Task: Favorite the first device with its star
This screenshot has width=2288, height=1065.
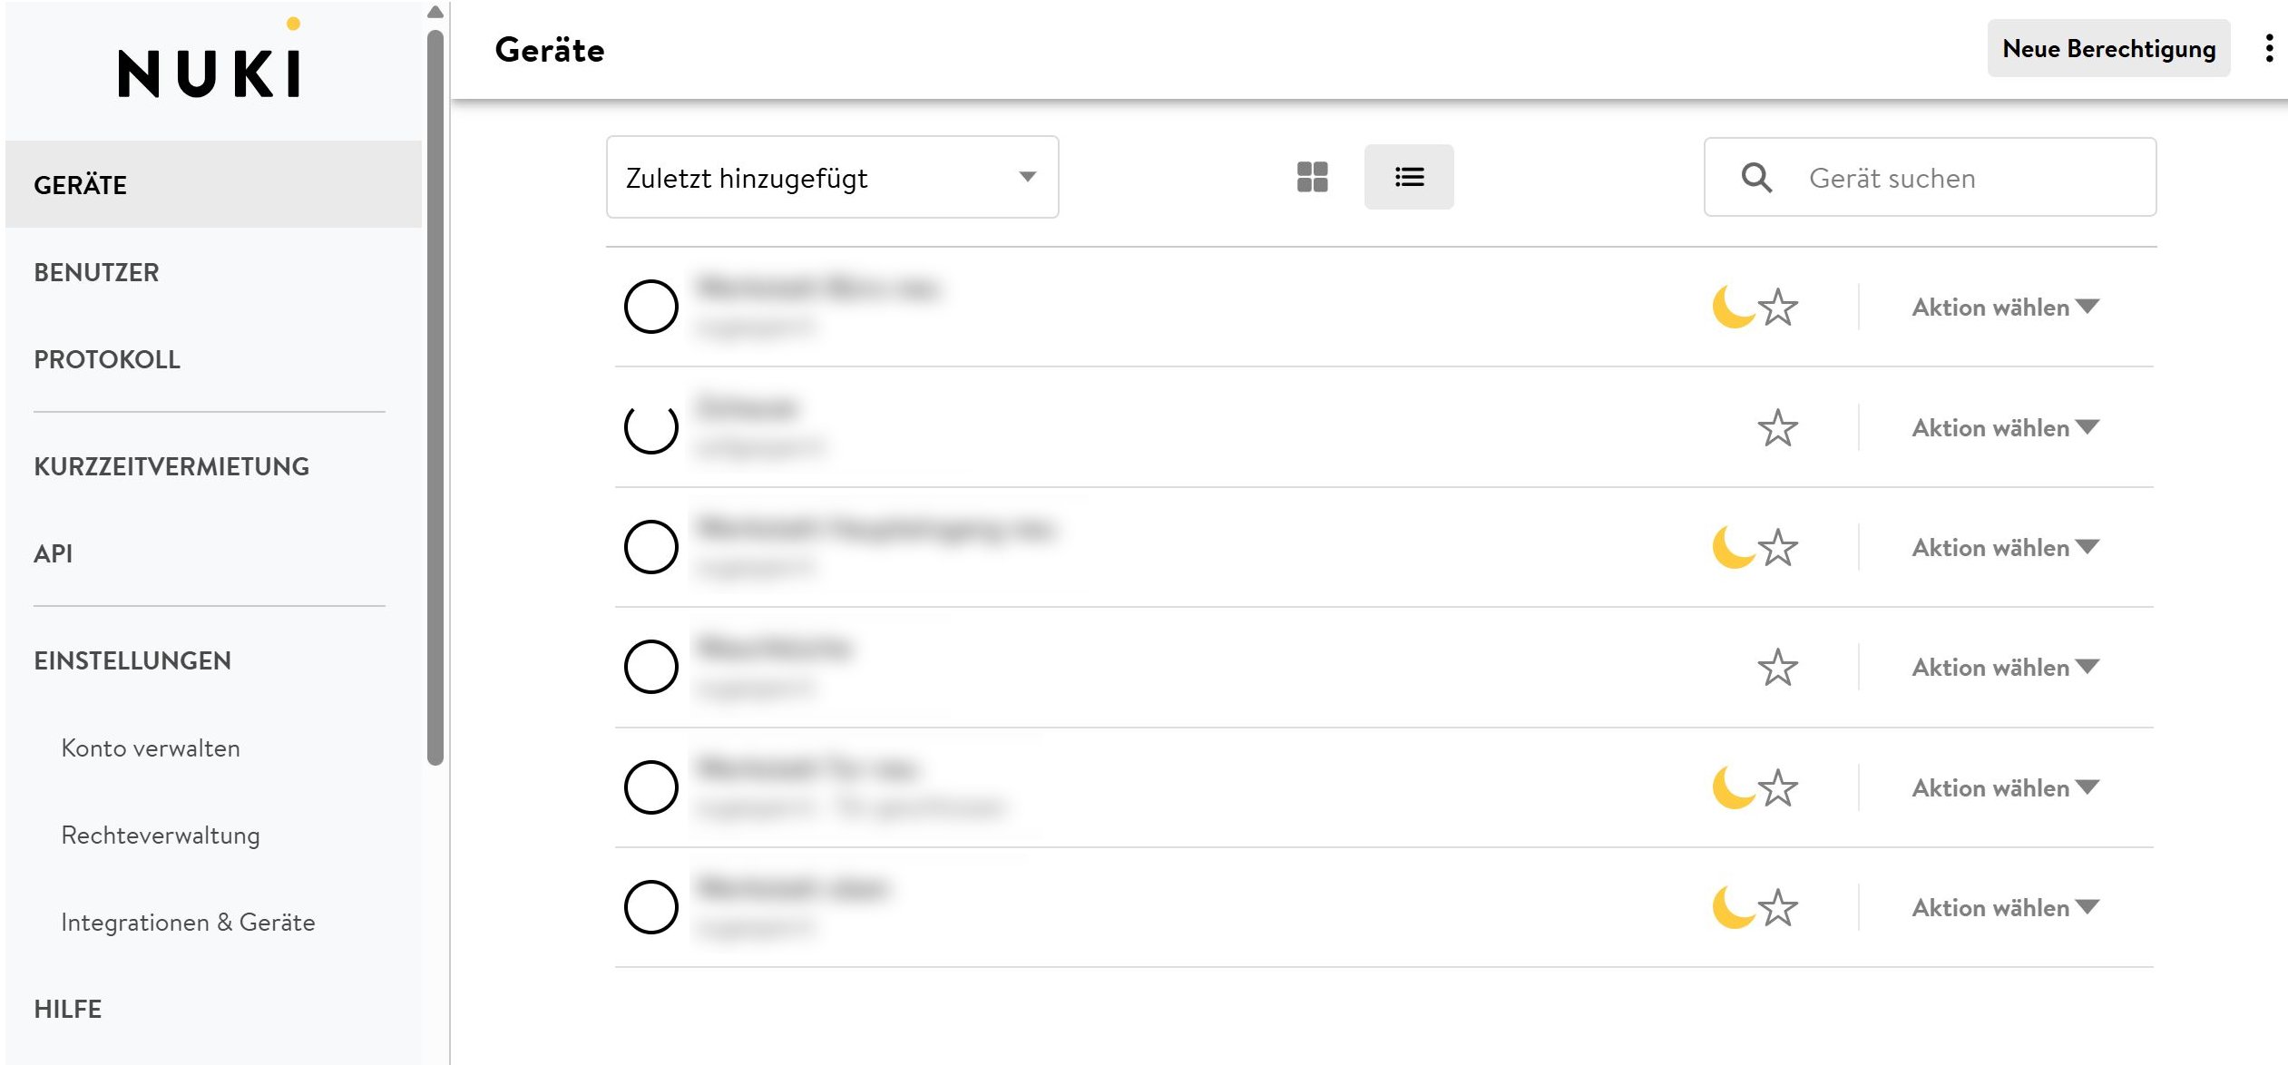Action: [1778, 307]
